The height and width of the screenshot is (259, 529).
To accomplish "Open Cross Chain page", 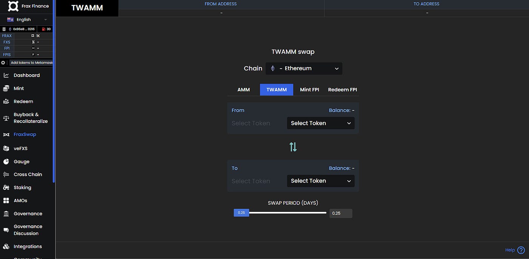I will 28,175.
